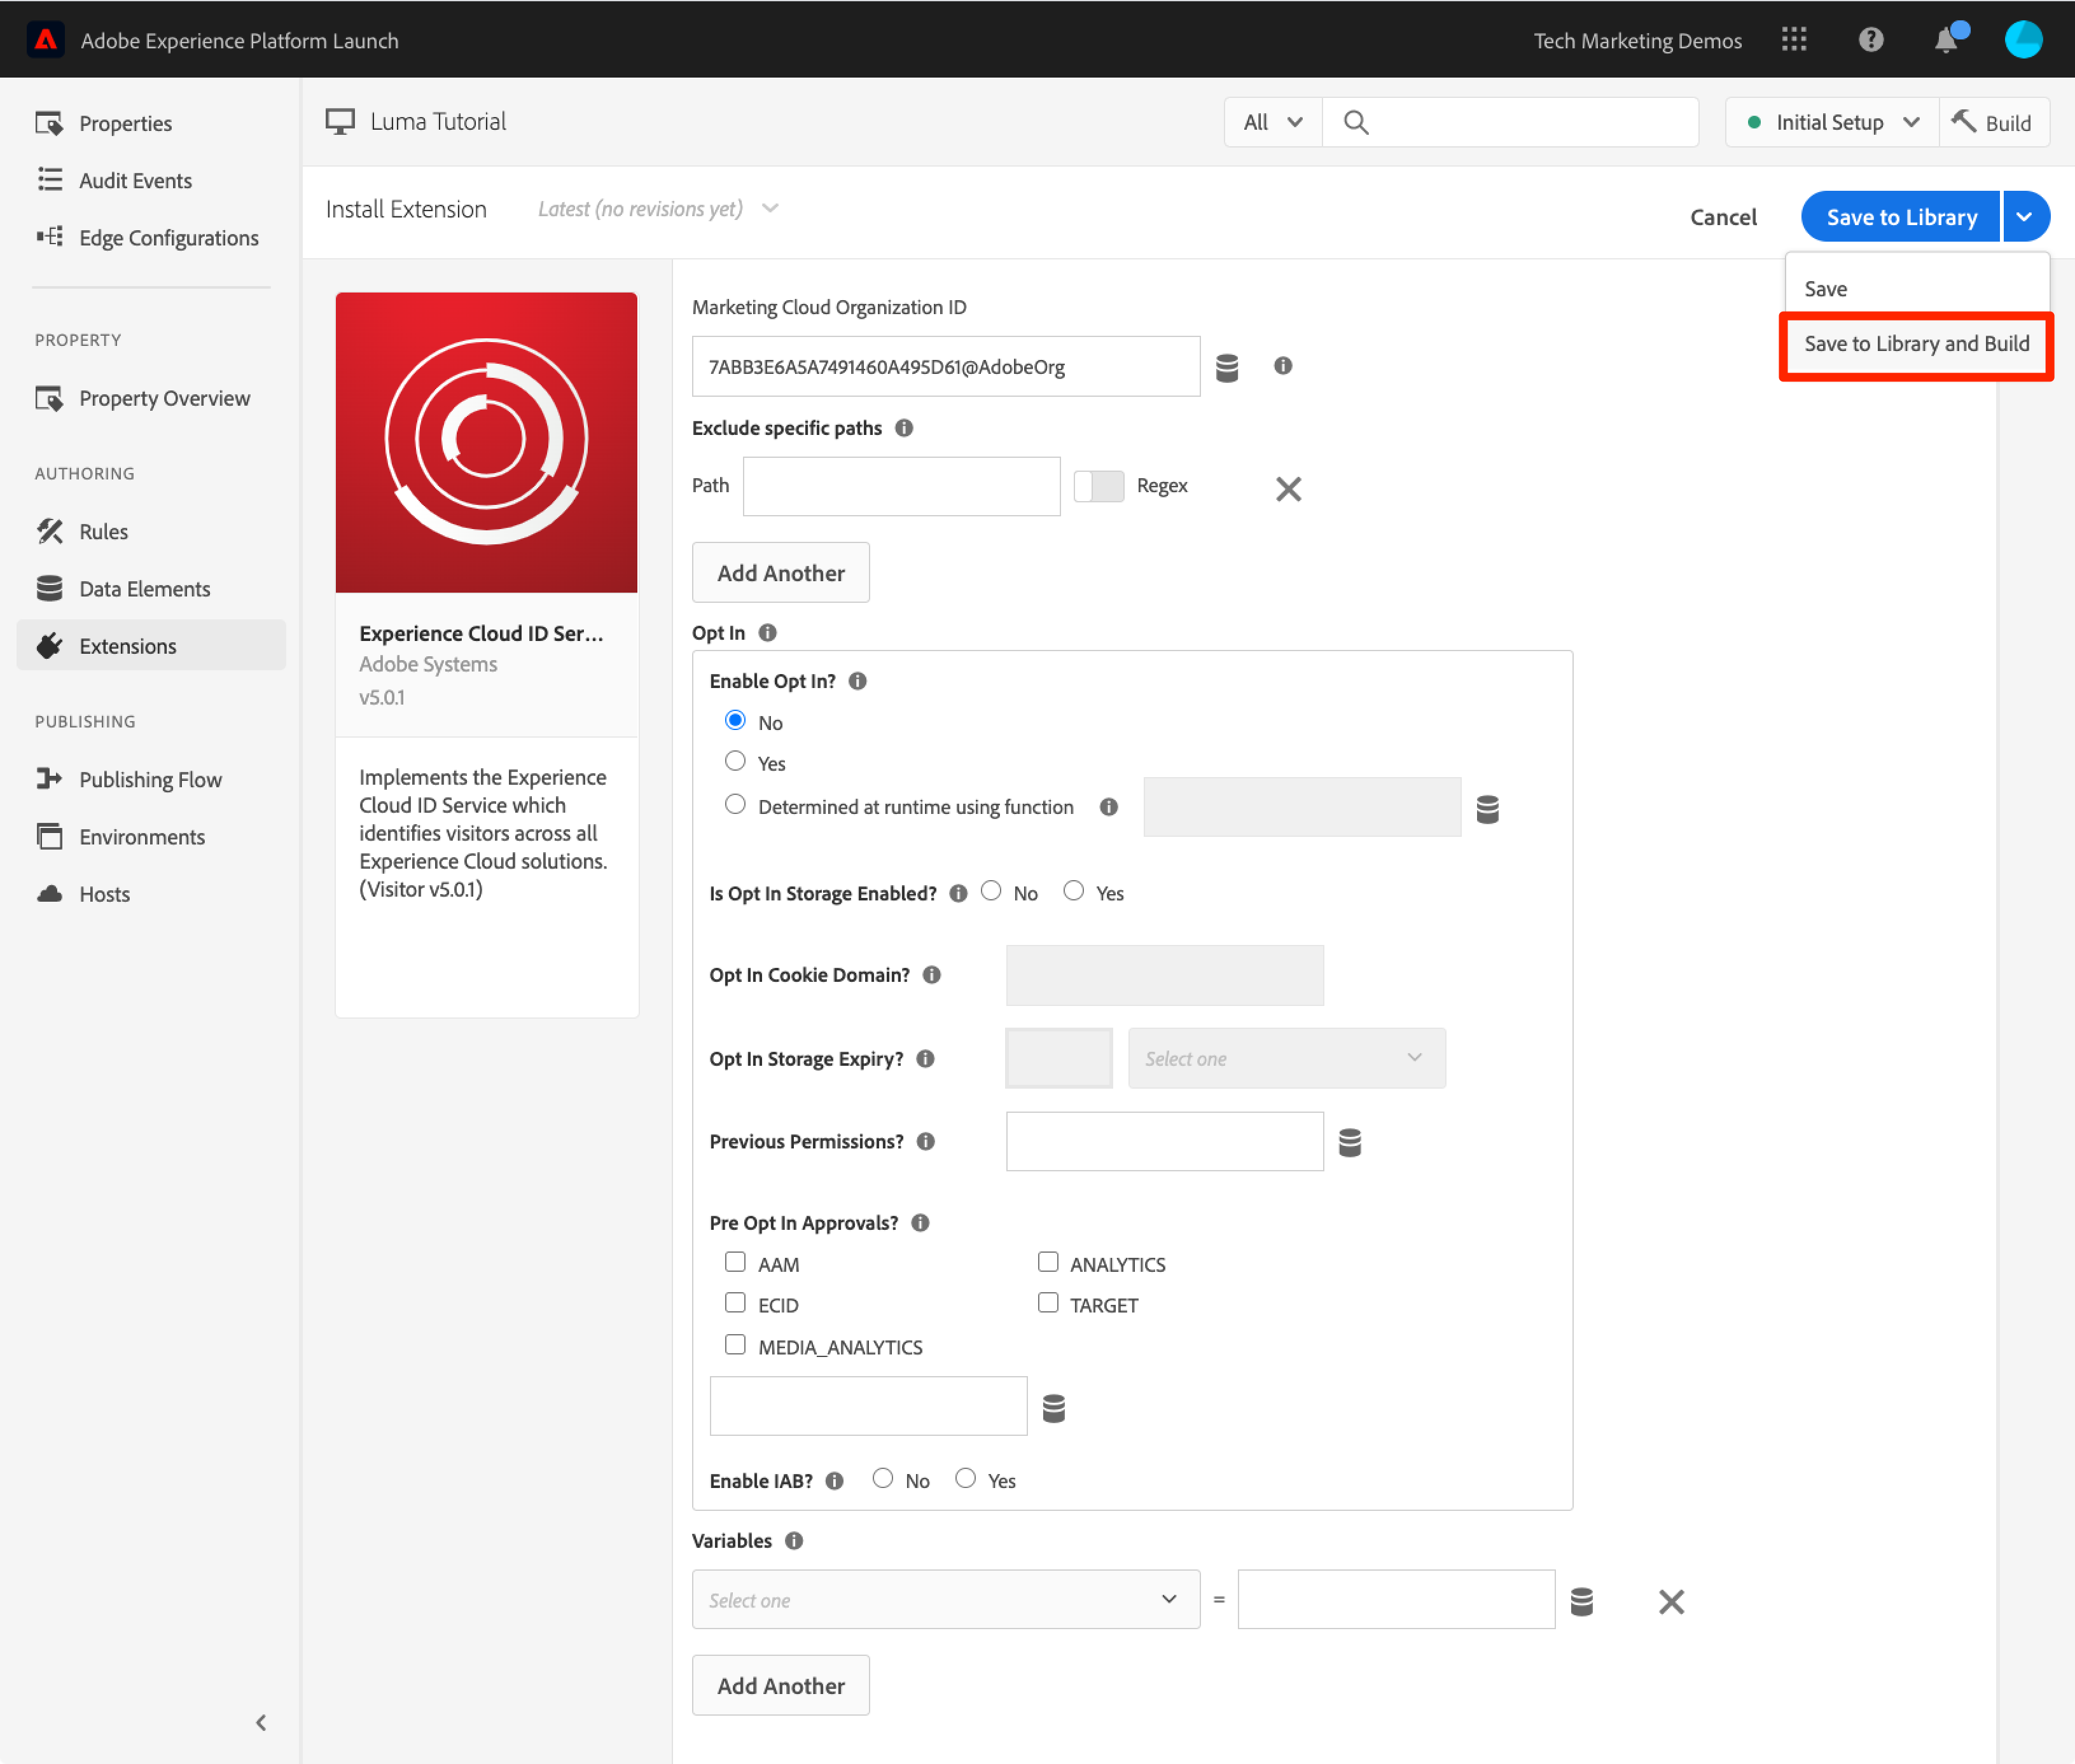Open the apps grid switcher icon
This screenshot has width=2075, height=1764.
[1794, 40]
